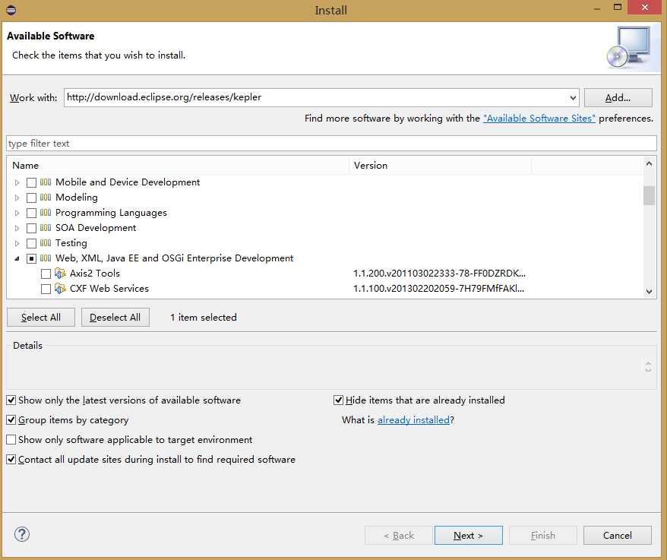Image resolution: width=667 pixels, height=560 pixels.
Task: Open the Available Software Sites preferences link
Action: pos(539,119)
